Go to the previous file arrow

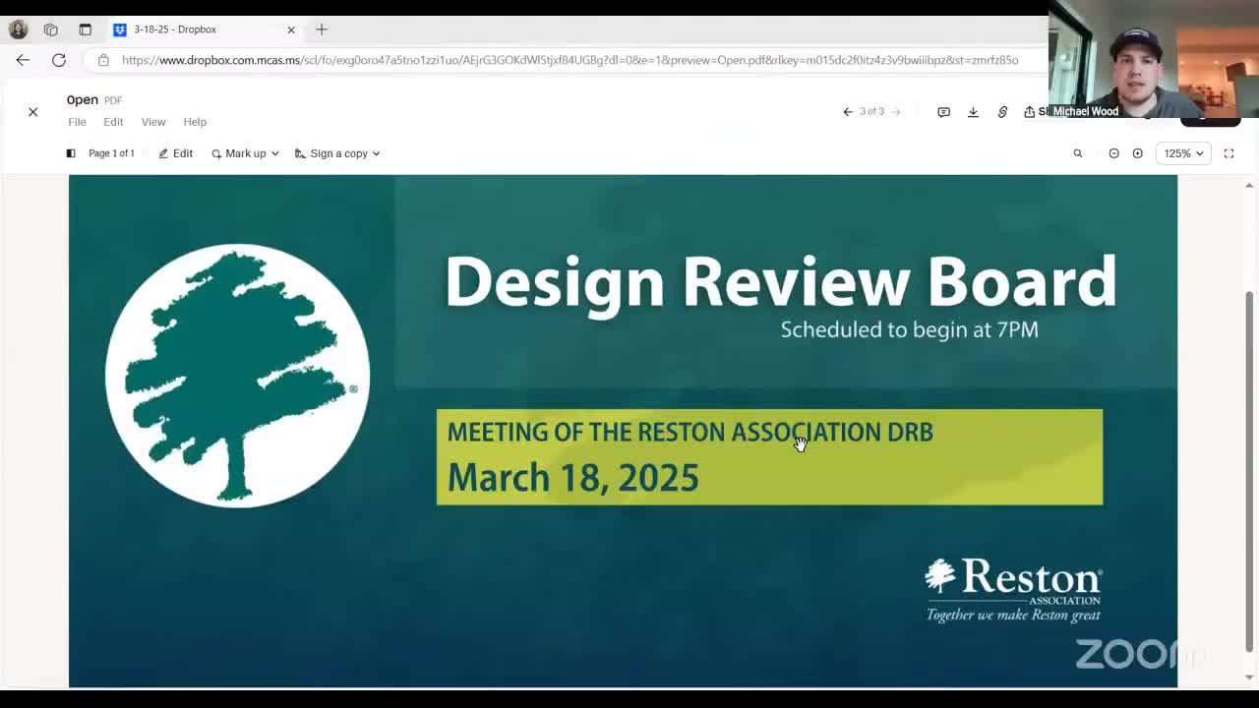848,112
